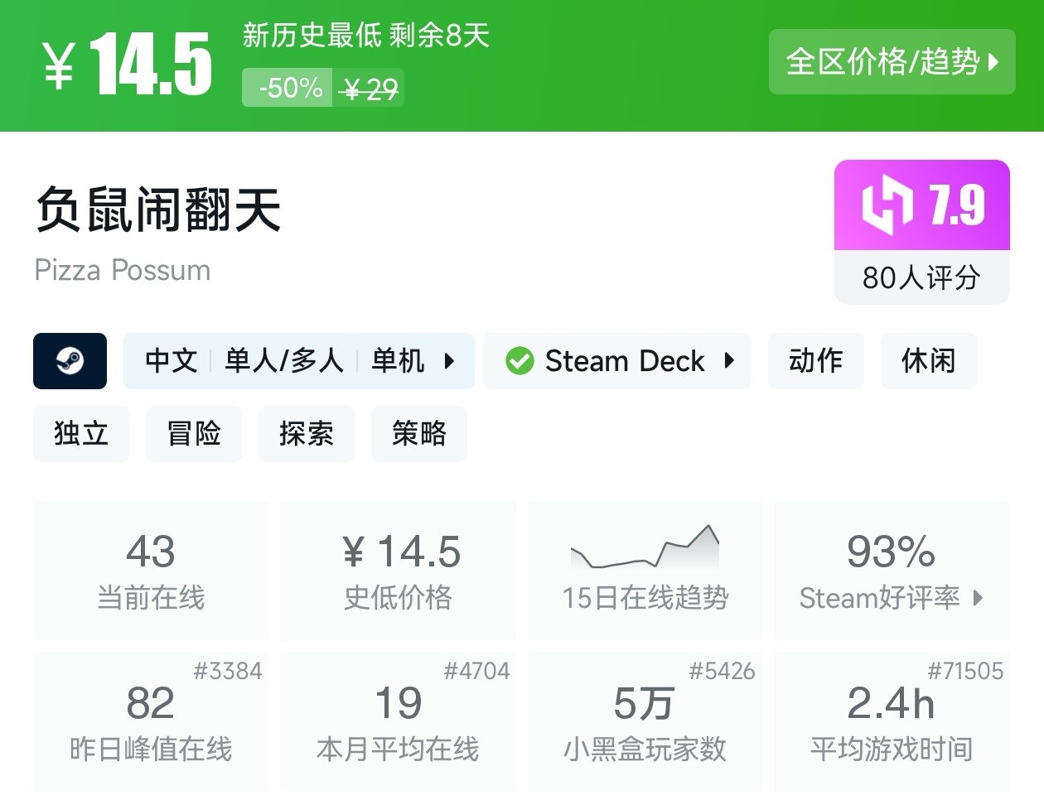Click the large ¥14.5 banner price
Viewport: 1044px width, 800px height.
coord(128,65)
